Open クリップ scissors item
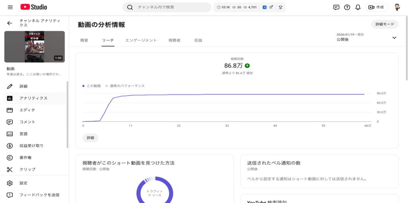This screenshot has height=203, width=408. pos(27,169)
